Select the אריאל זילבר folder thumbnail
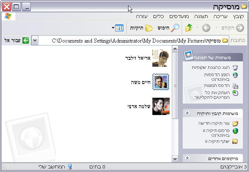The width and height of the screenshot is (249, 172). (x=161, y=58)
